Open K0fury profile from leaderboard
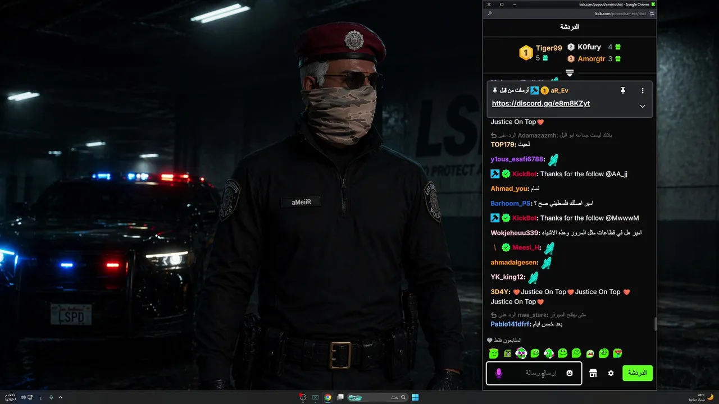719x404 pixels. tap(589, 47)
